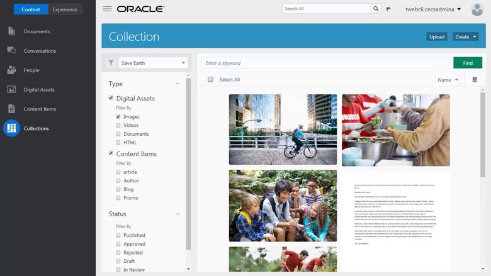Open the Save Earth collection dropdown
The image size is (491, 276).
[153, 63]
